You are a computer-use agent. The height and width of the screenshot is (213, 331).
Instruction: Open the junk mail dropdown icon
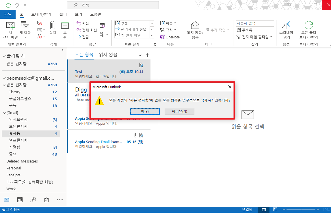pos(41,36)
